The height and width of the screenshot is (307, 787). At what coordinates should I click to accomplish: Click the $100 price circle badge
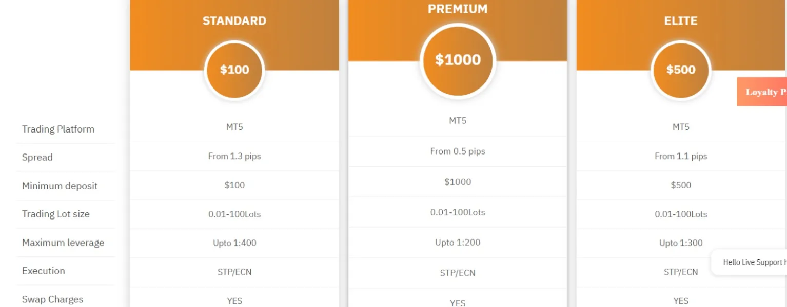tap(234, 70)
